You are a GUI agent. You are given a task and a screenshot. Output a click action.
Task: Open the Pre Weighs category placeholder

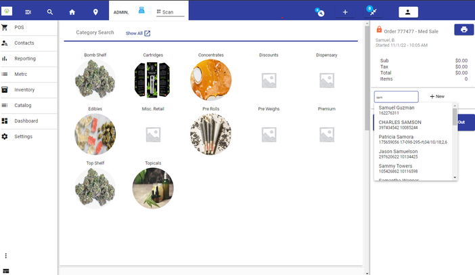pyautogui.click(x=269, y=135)
